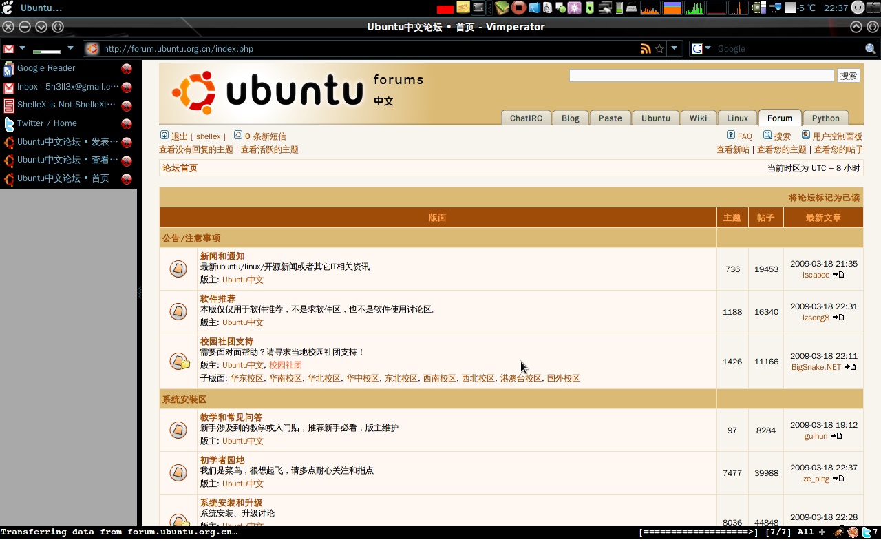The width and height of the screenshot is (881, 551).
Task: Open the 初学者园地 forum
Action: point(222,460)
